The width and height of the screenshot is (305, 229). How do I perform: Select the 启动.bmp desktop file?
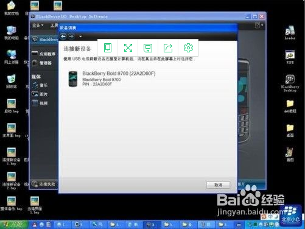click(x=12, y=106)
